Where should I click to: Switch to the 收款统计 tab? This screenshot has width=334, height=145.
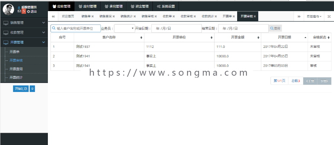208,16
